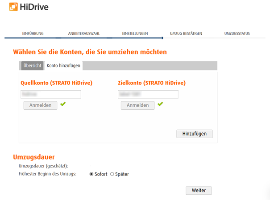Click the 'Umzugsdauer (geschätzt):' label

pos(43,166)
